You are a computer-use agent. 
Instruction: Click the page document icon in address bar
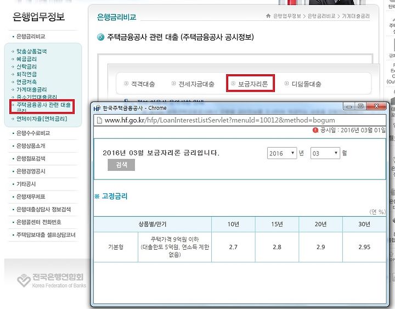[99, 120]
